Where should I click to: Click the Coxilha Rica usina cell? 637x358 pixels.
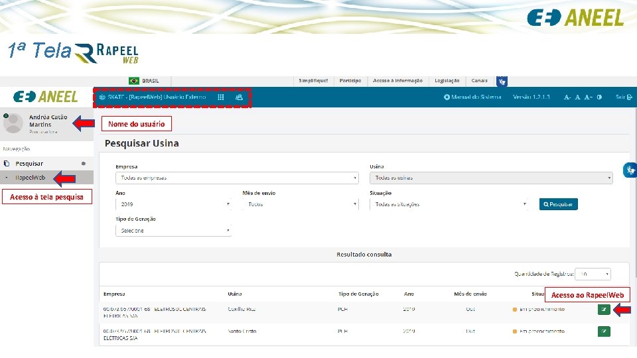[x=242, y=310]
